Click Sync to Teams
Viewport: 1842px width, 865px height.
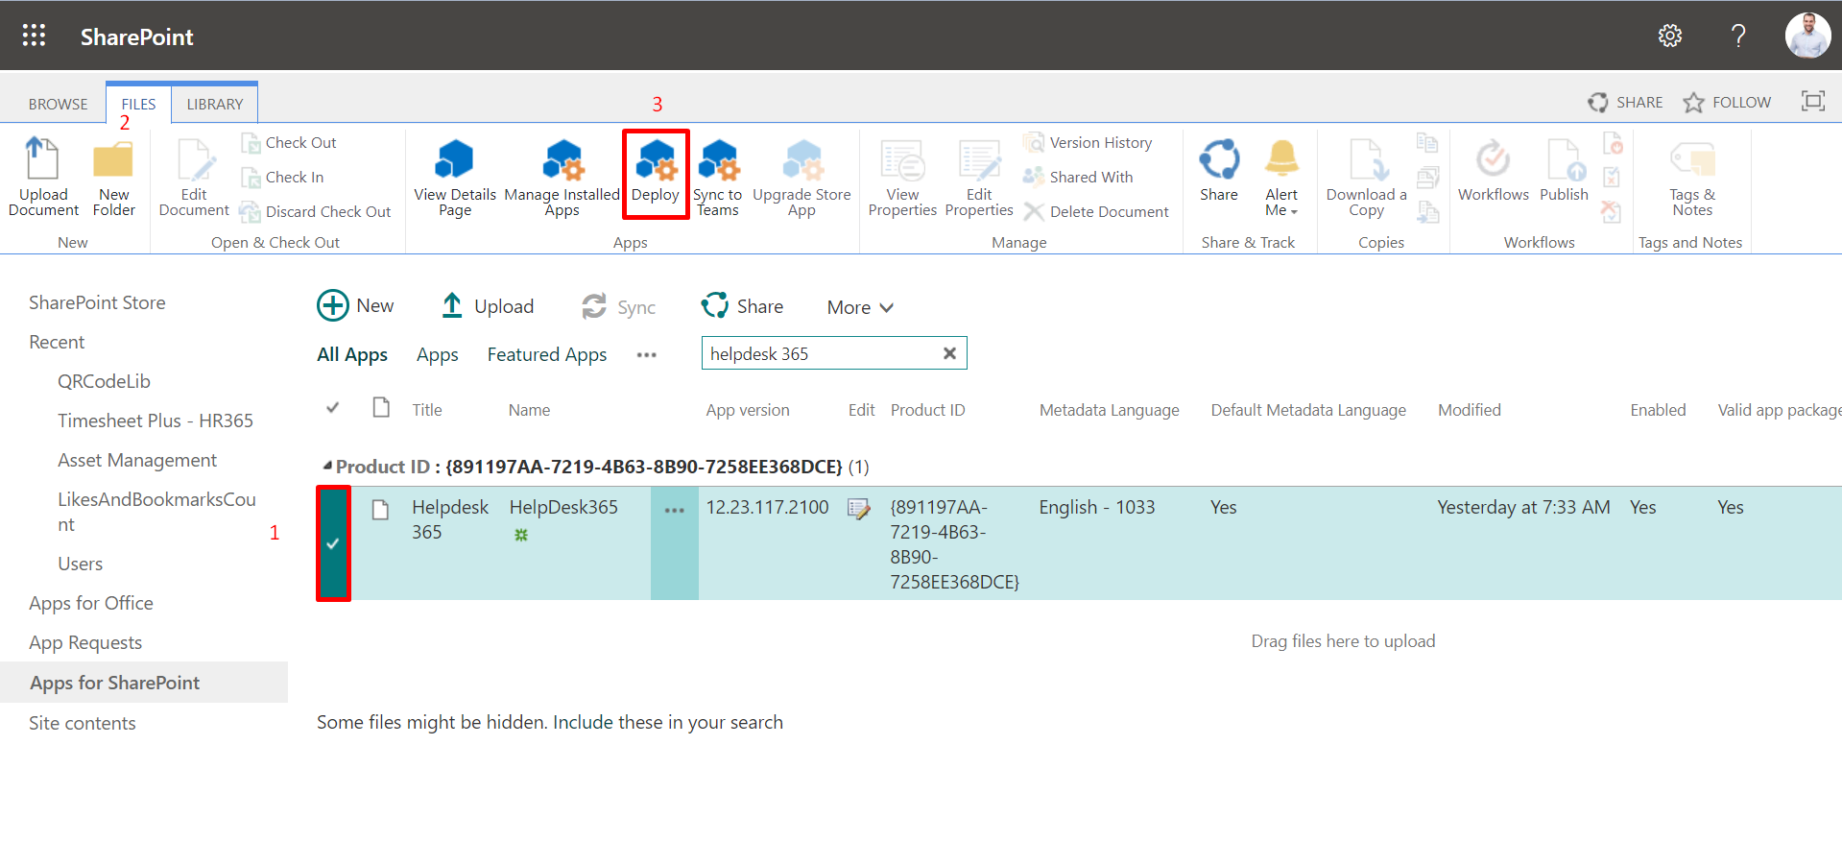pos(718,178)
